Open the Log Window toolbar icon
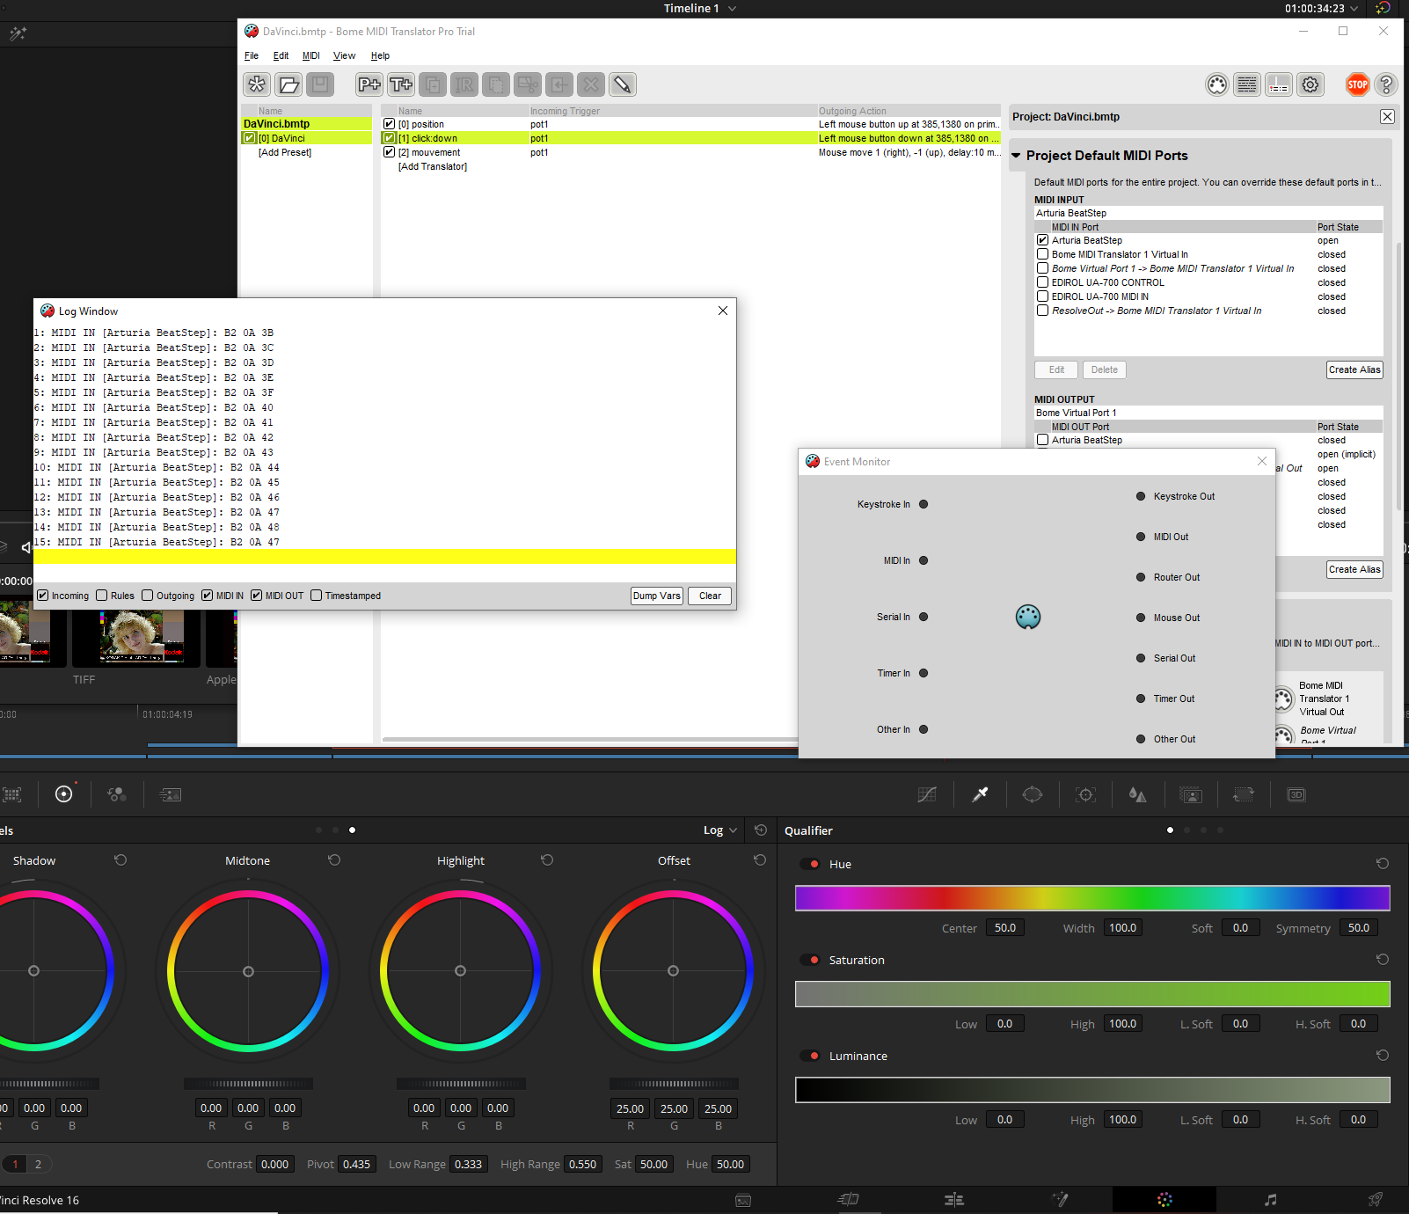 (1247, 84)
